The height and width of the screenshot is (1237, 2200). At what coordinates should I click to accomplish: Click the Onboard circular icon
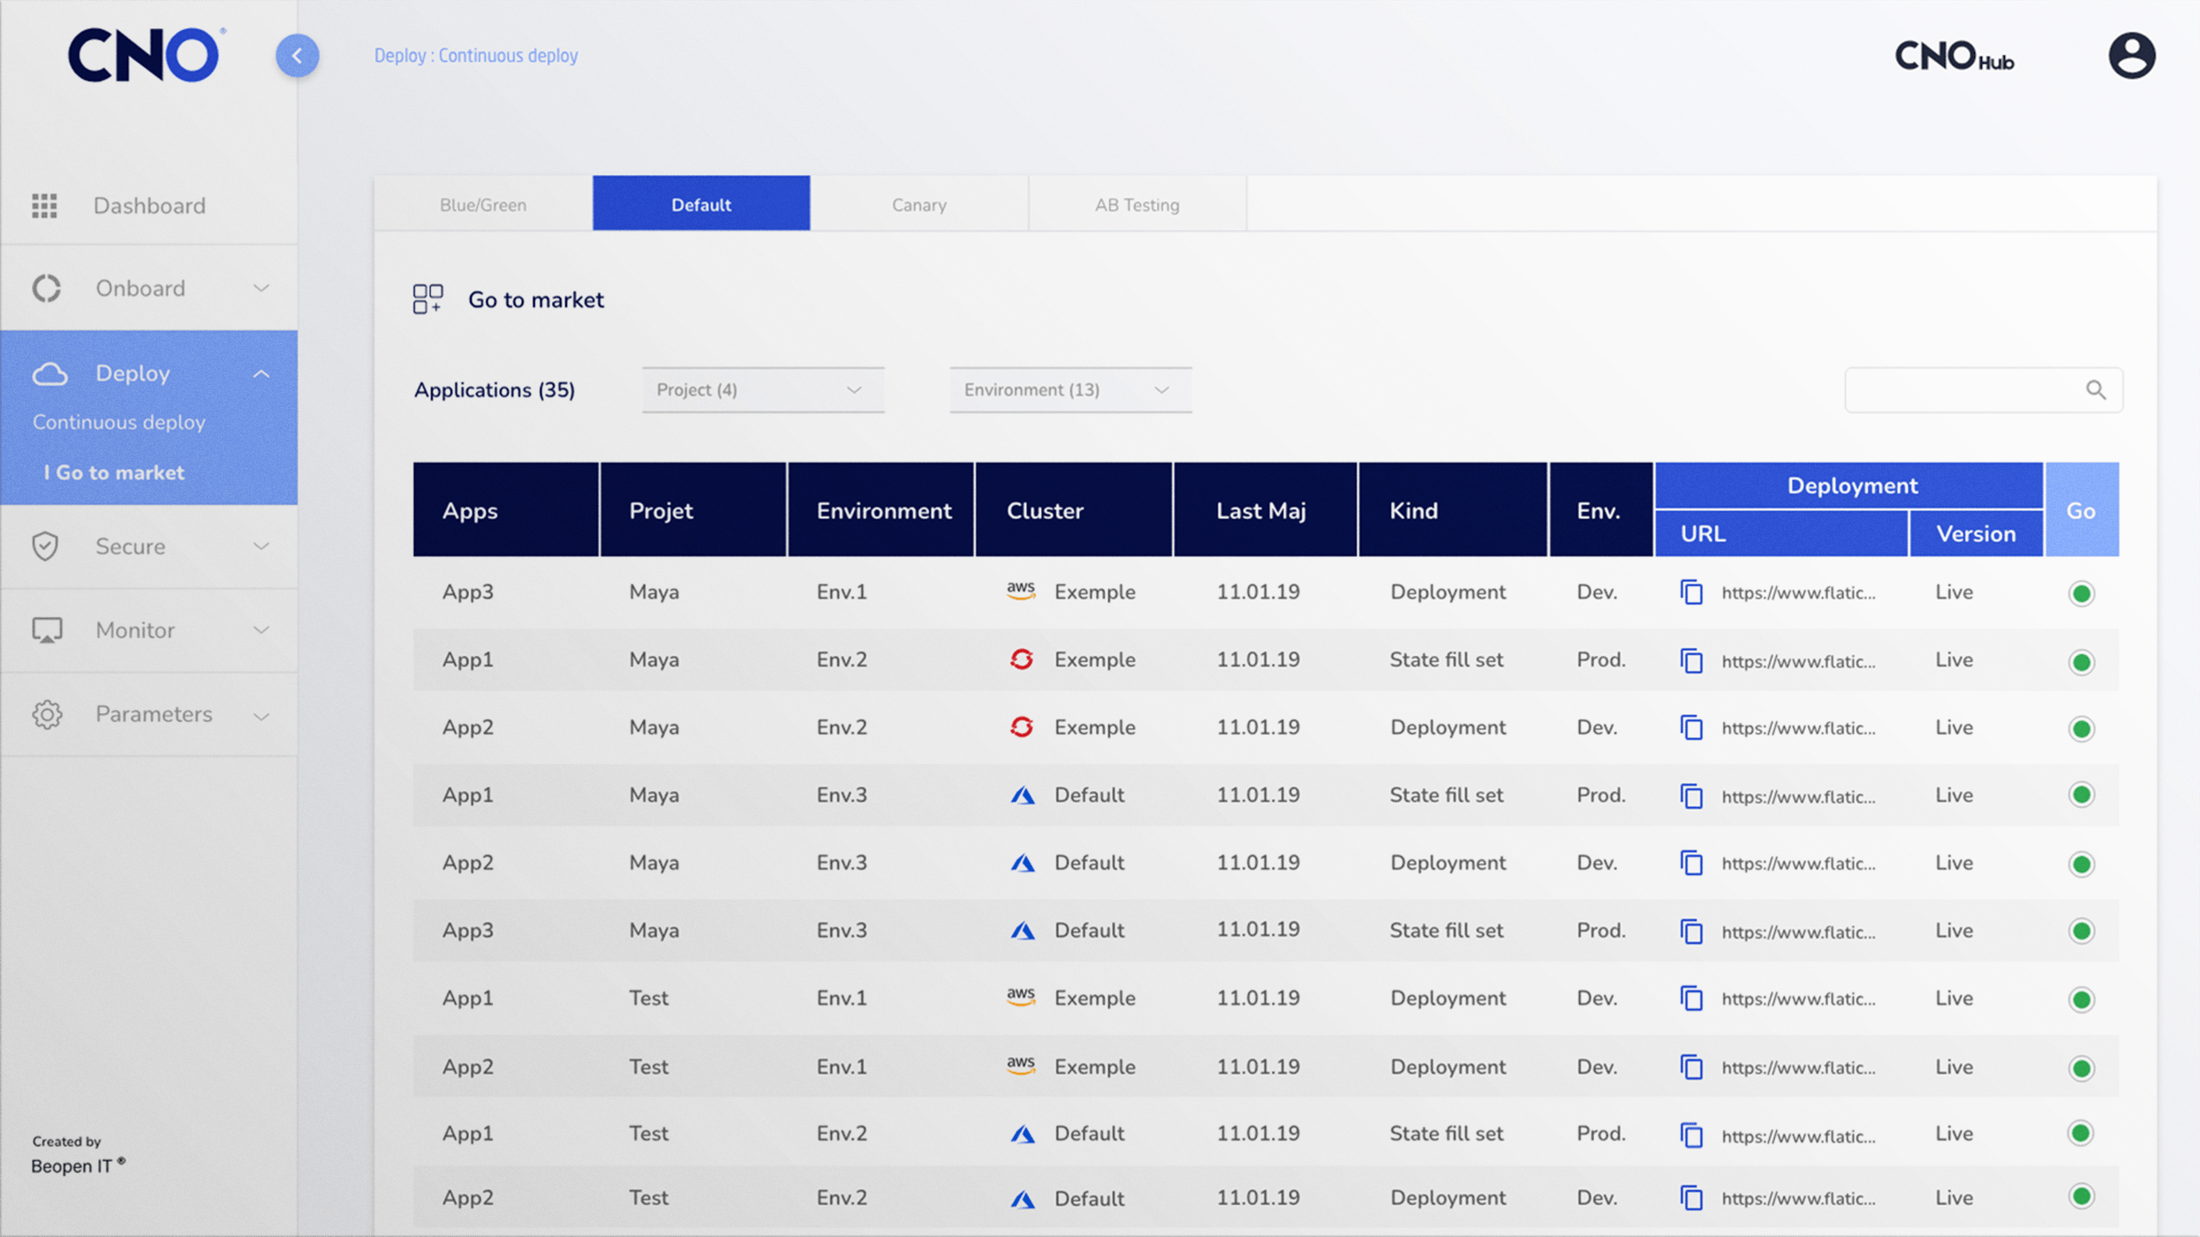click(46, 288)
